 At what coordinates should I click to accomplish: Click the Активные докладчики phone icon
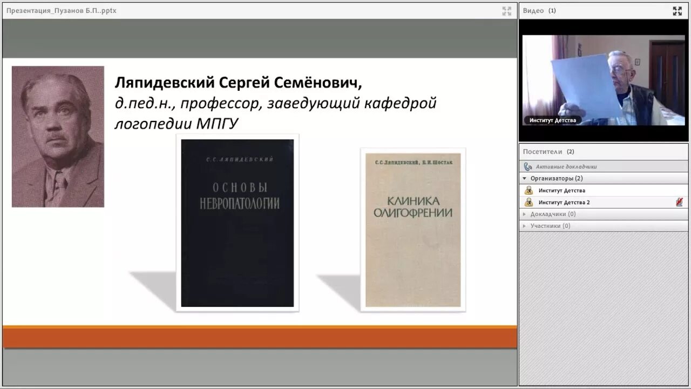pyautogui.click(x=528, y=166)
